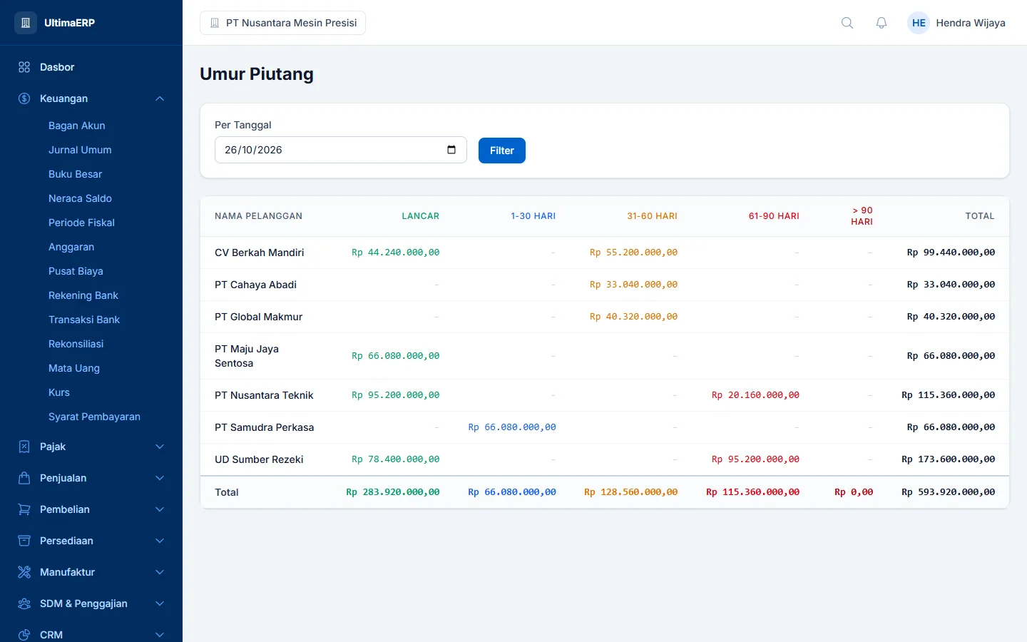1027x642 pixels.
Task: Select Rekening Bank menu item
Action: 83,295
